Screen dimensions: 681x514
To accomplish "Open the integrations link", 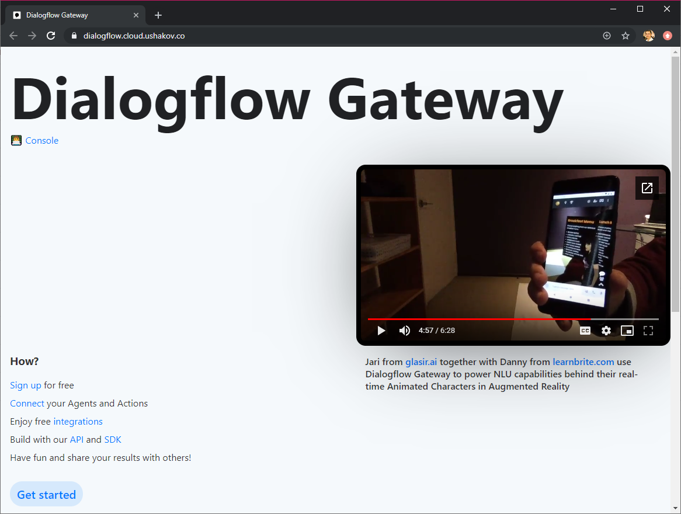I will point(78,422).
